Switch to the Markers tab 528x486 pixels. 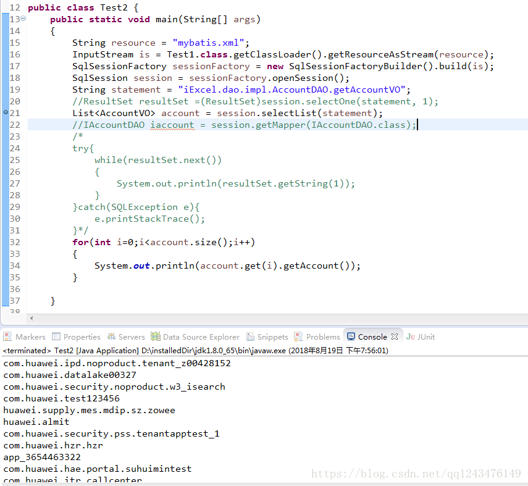[30, 337]
